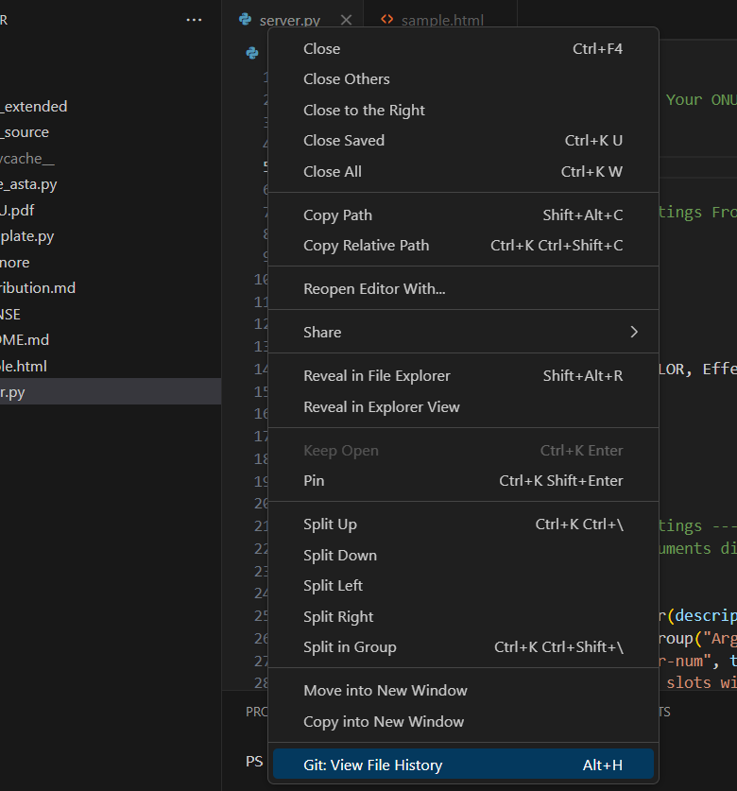Image resolution: width=737 pixels, height=791 pixels.
Task: Choose Reopen Editor With... entry
Action: (463, 289)
